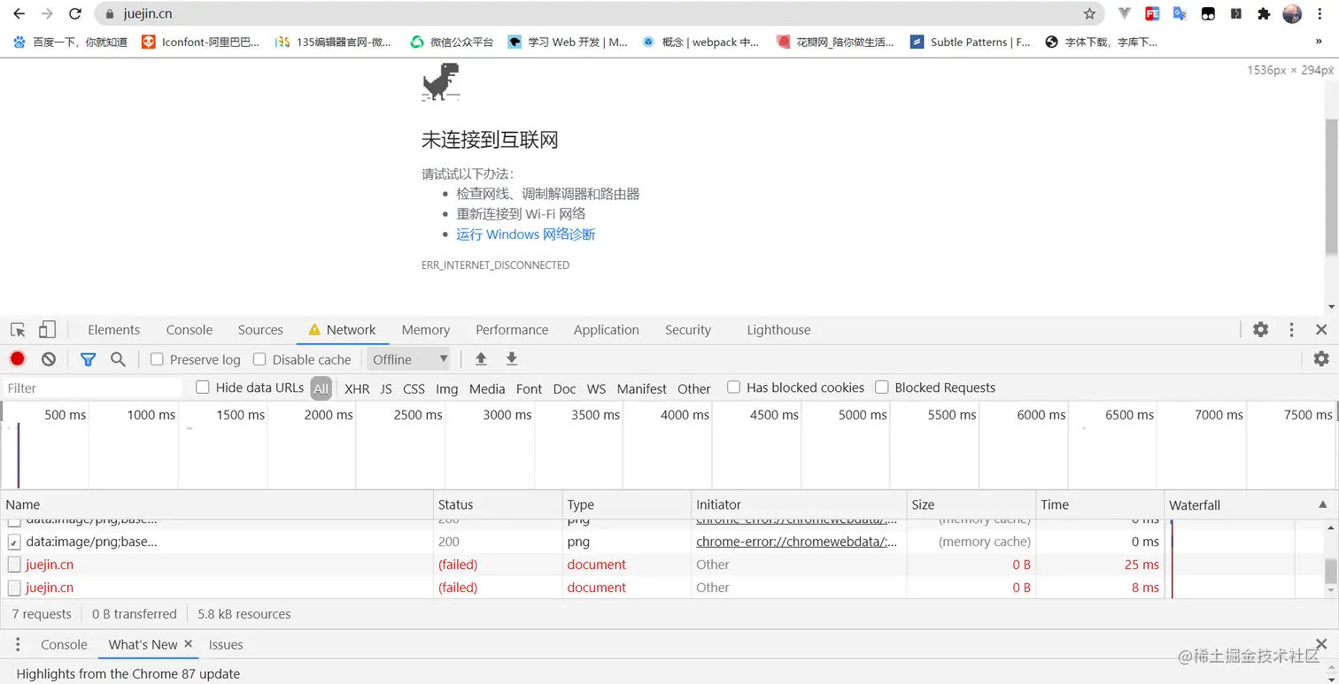1339x684 pixels.
Task: Open Network panel settings gear
Action: (1321, 359)
